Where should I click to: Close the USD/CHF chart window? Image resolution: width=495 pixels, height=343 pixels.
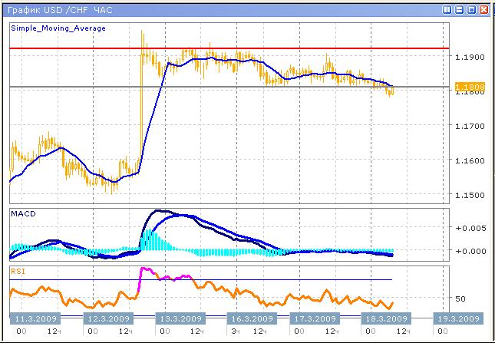[x=483, y=10]
